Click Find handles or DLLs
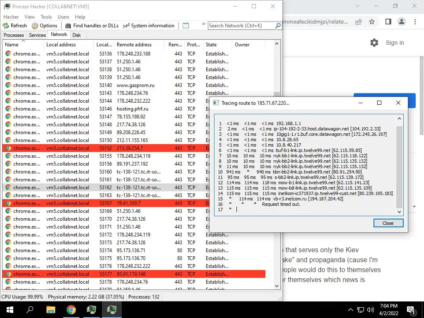Screen dimensions: 424x318 pyautogui.click(x=92, y=26)
